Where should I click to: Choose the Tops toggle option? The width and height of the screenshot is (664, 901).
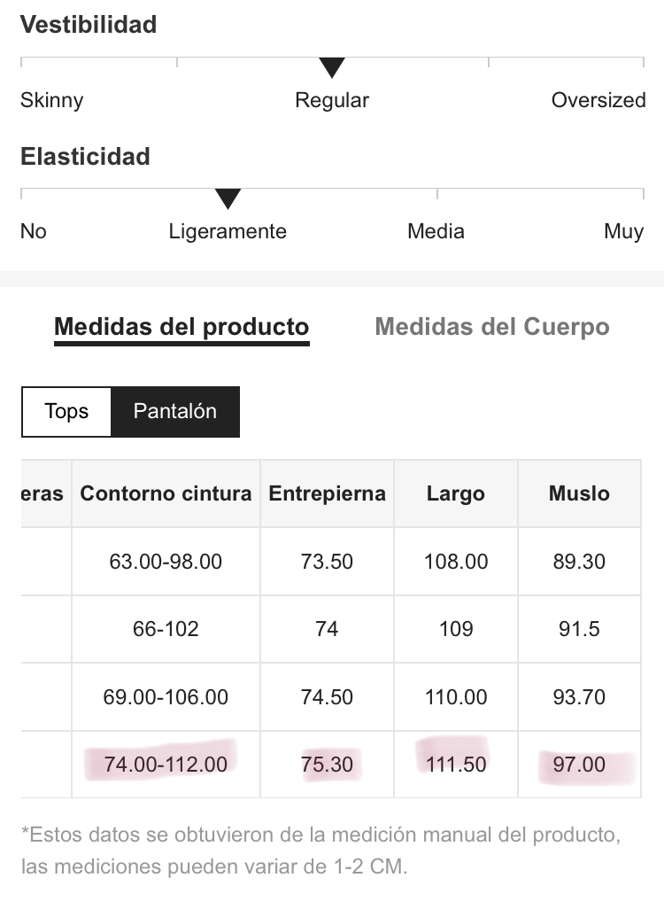66,411
